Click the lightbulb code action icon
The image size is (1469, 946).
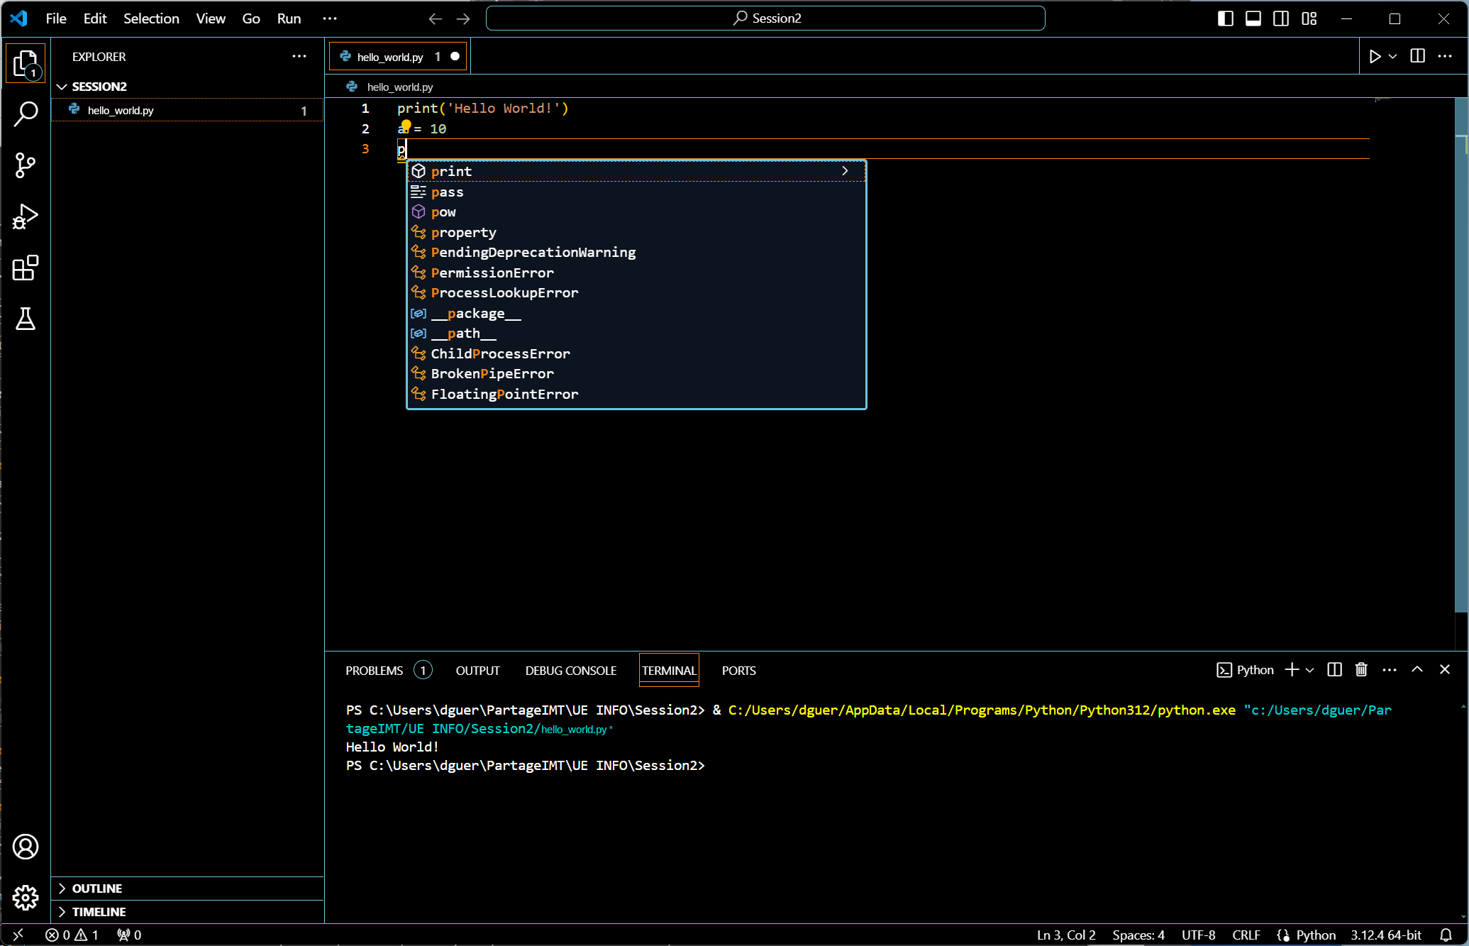tap(406, 126)
